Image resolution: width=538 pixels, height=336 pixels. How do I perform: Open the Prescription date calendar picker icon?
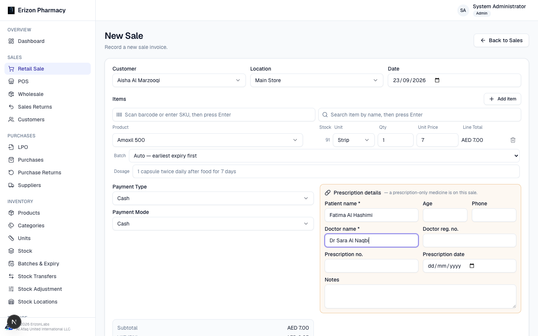coord(472,266)
